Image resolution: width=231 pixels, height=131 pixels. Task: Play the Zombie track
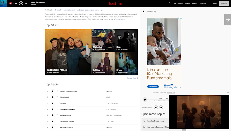[x=53, y=103]
